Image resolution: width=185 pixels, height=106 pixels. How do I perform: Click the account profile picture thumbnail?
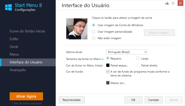[77, 29]
